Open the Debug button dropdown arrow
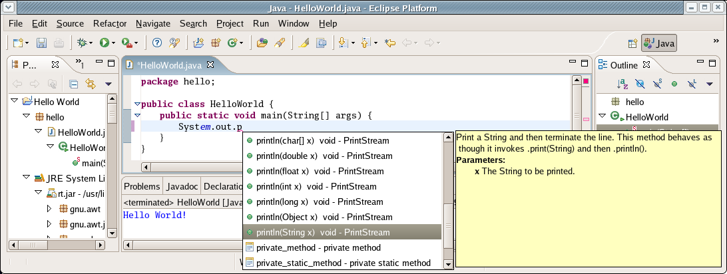 (91, 43)
